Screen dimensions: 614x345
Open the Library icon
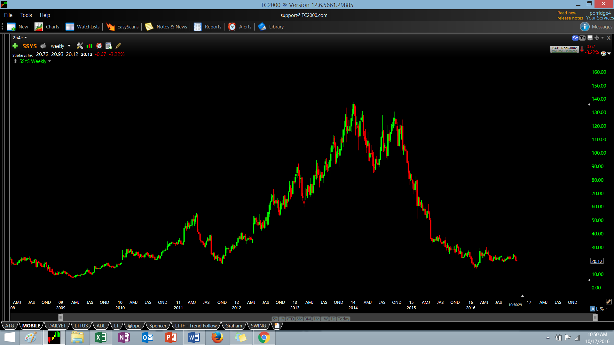point(262,27)
